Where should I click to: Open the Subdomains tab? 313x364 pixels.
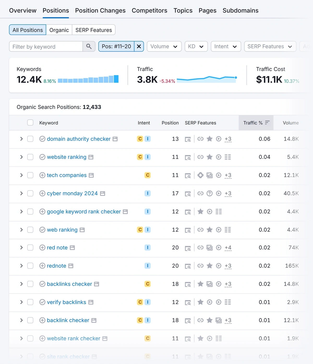[x=240, y=10]
